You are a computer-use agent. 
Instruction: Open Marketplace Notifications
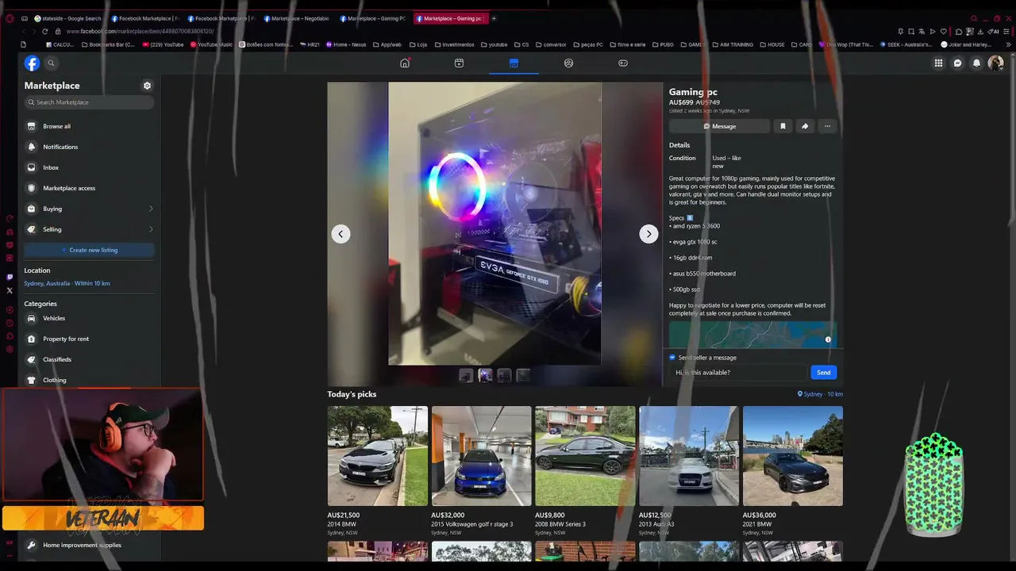89,147
